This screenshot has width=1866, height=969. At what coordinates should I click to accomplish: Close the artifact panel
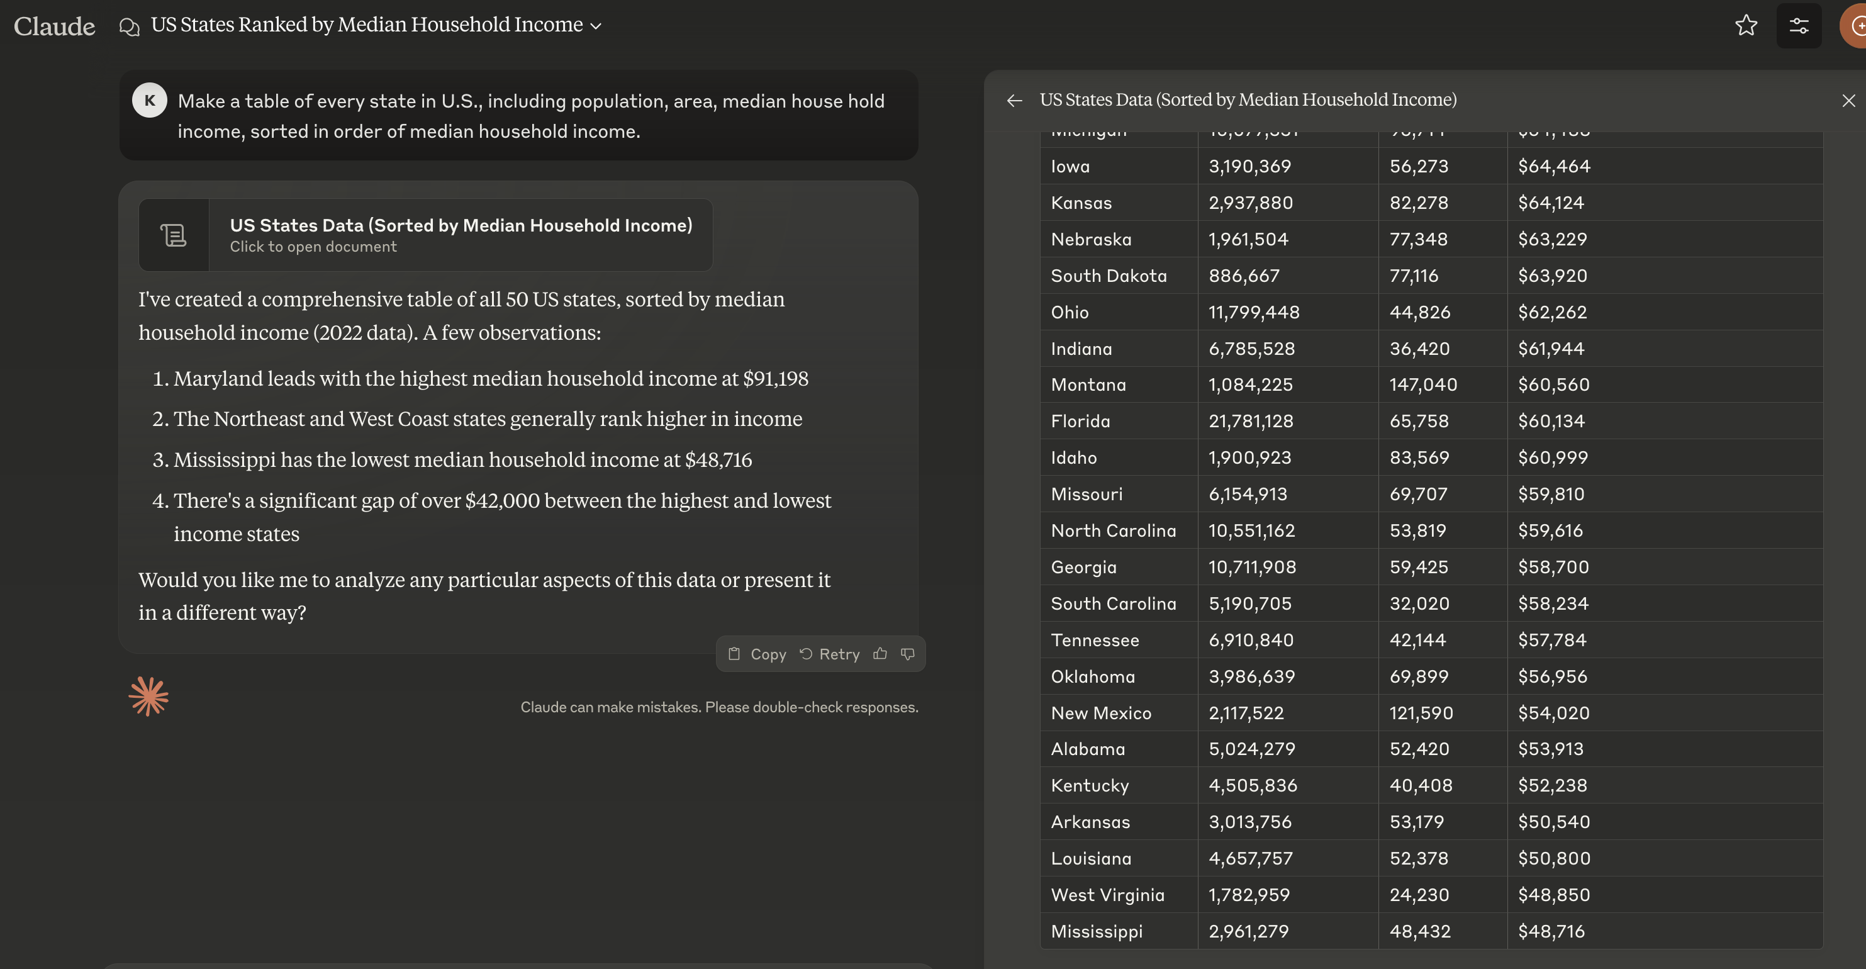(1848, 100)
